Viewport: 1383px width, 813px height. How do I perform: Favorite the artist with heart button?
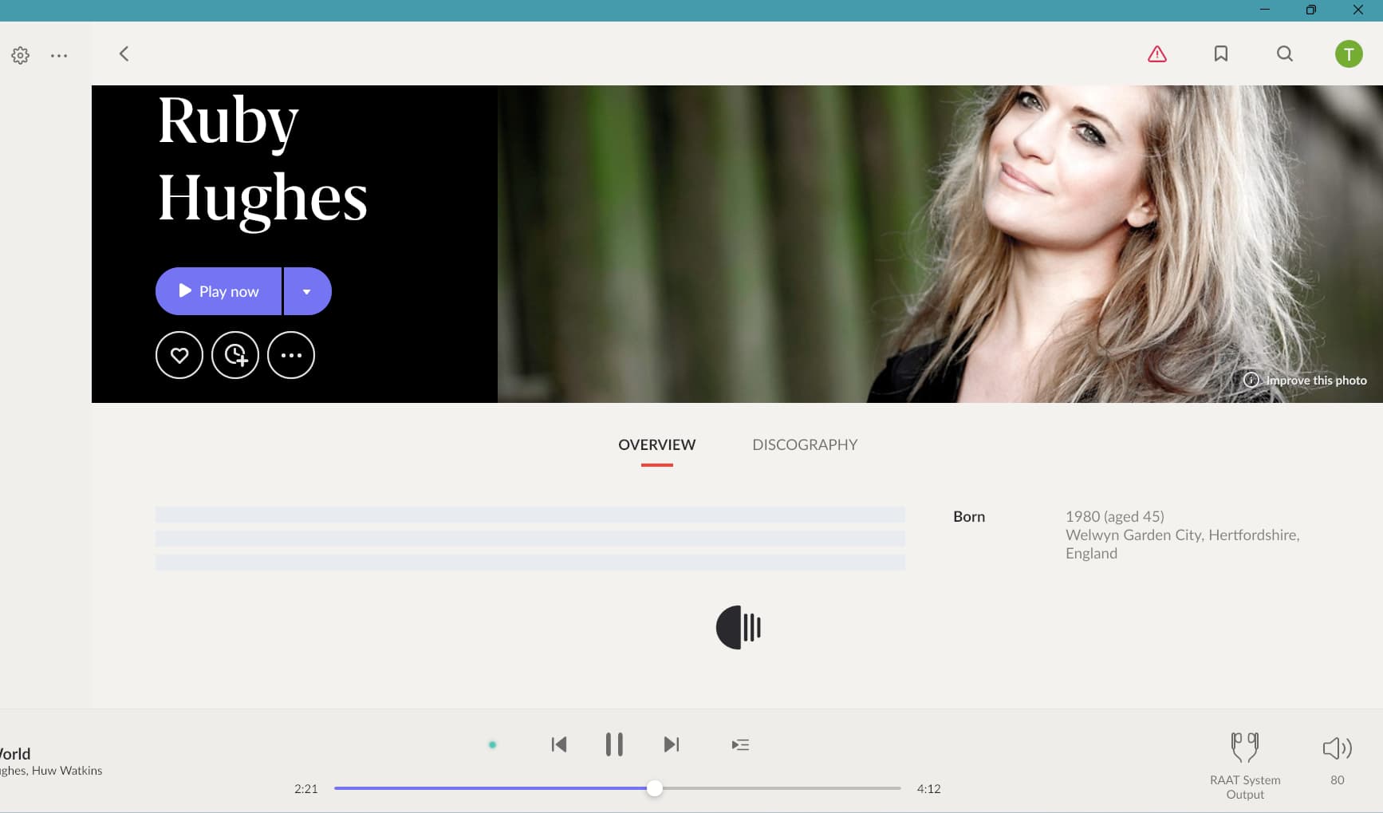179,355
